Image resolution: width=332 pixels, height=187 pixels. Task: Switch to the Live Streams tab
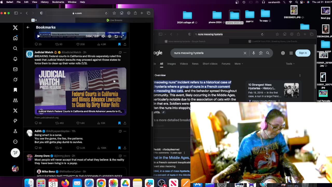114,20
